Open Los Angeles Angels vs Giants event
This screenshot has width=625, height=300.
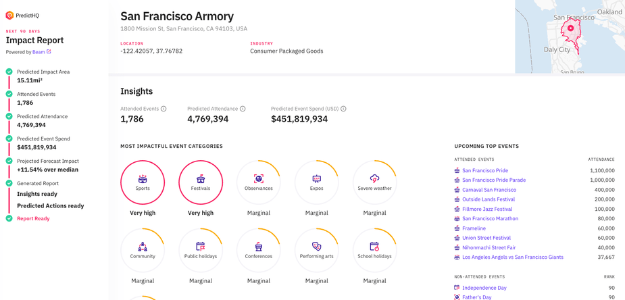[x=513, y=257]
